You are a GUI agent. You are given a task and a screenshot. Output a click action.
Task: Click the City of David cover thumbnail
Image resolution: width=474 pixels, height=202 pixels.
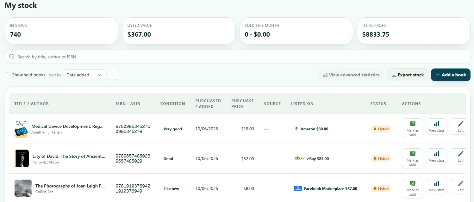[22, 158]
